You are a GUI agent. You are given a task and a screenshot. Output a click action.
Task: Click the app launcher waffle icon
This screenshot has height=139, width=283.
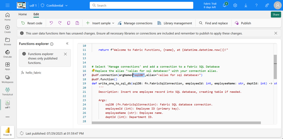point(8,5)
